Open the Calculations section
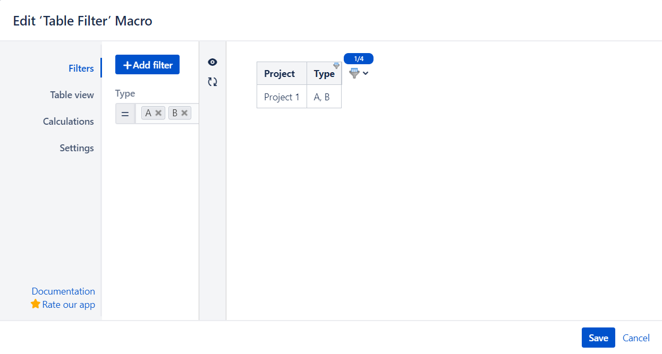662x354 pixels. click(x=69, y=121)
